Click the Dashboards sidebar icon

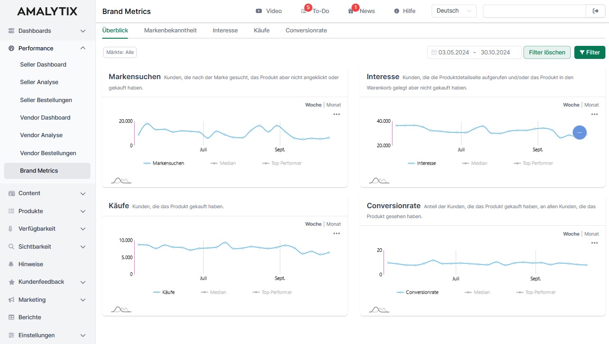tap(11, 31)
